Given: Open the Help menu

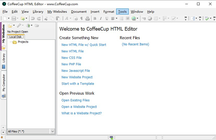Looking at the screenshot, I should point(150,12).
